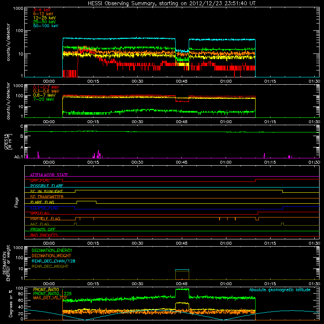Select the 6-12 keV legend label
This screenshot has height=324, width=324.
(43, 14)
